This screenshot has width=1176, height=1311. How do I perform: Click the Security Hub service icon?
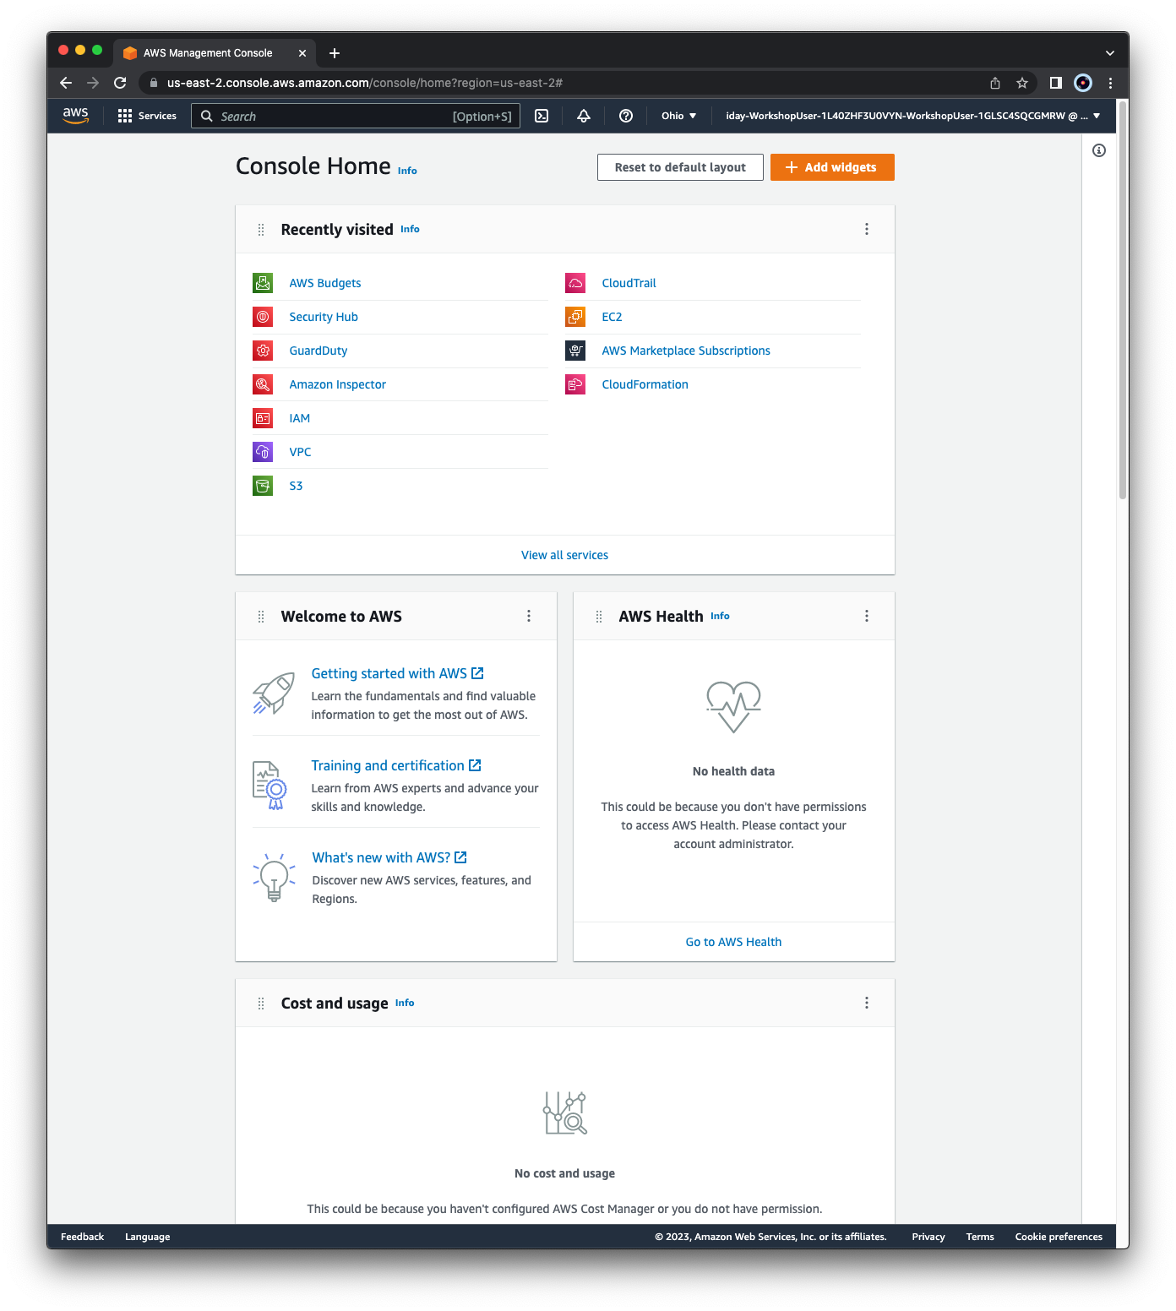point(263,317)
